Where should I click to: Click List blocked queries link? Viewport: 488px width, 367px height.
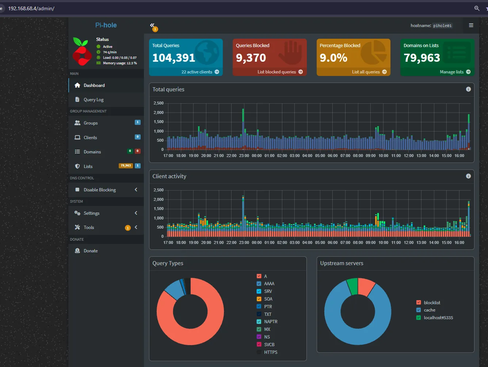click(280, 72)
